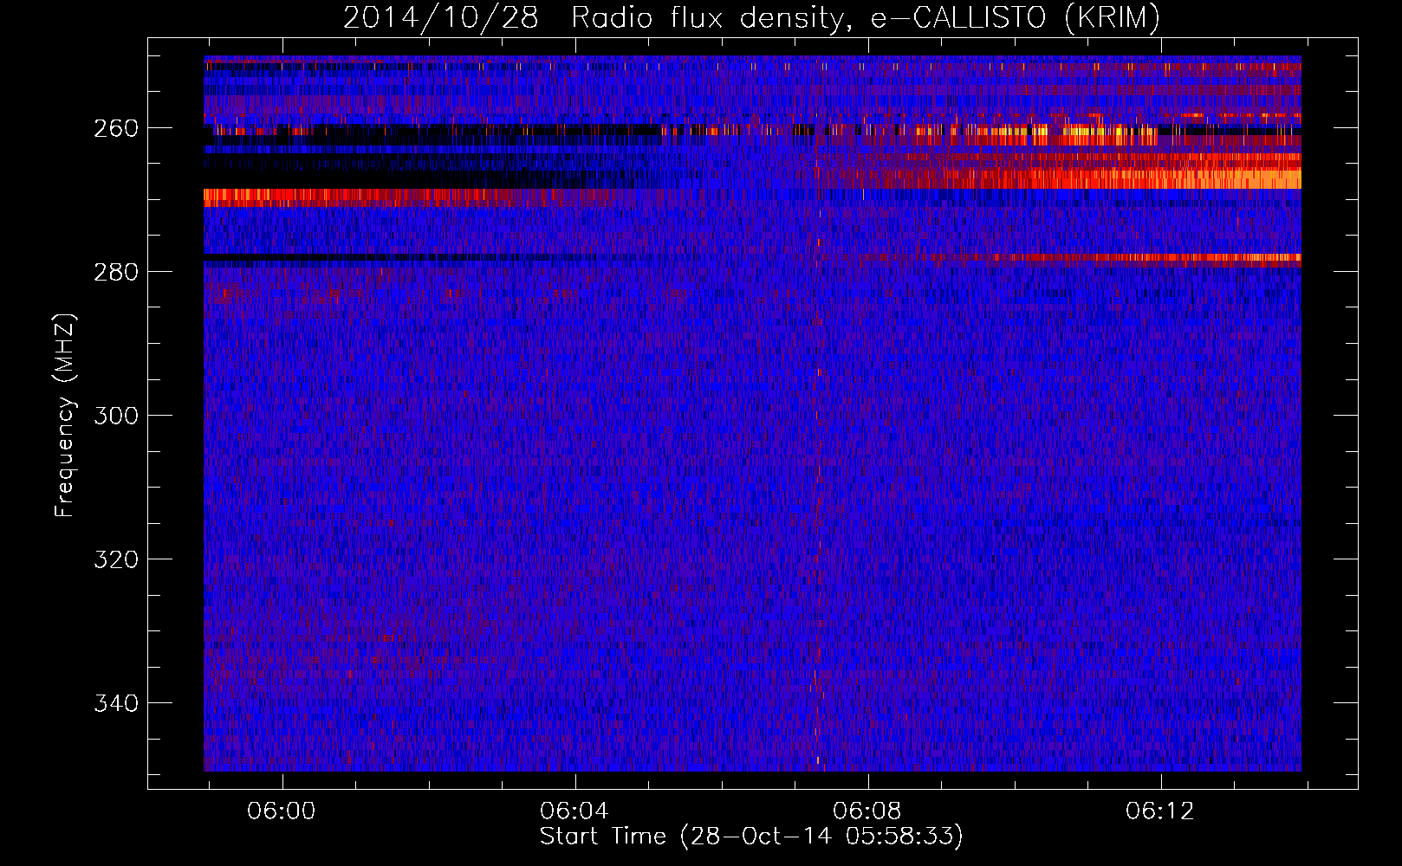Click the 260 frequency tick label
This screenshot has width=1402, height=866.
click(x=116, y=128)
